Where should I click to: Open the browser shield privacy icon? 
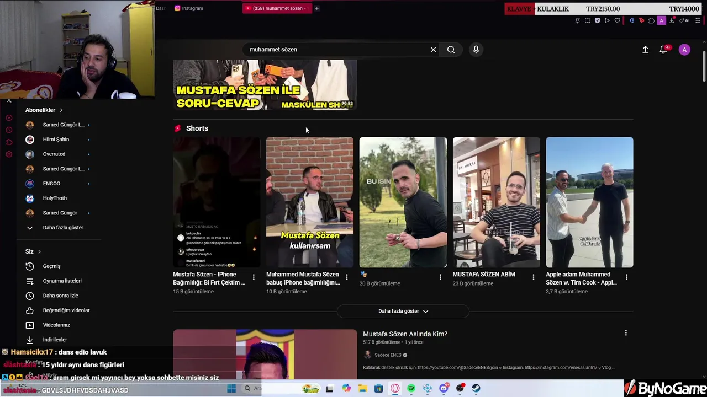click(598, 20)
